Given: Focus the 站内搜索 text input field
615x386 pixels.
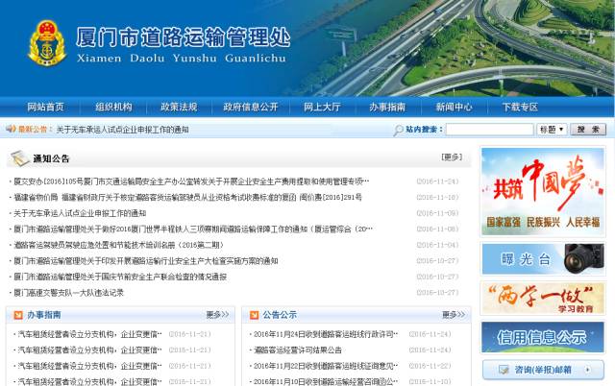Looking at the screenshot, I should point(489,129).
